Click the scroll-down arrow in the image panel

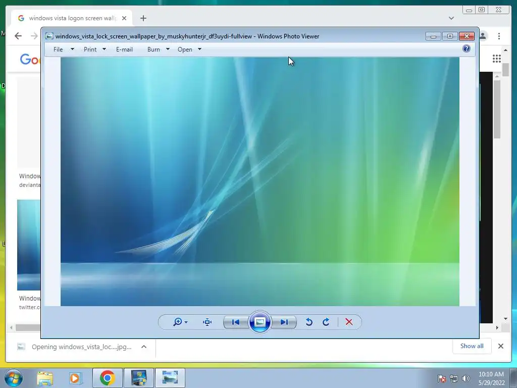click(x=506, y=319)
